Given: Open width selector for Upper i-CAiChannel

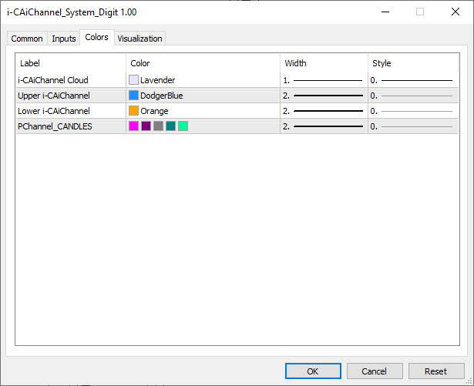Looking at the screenshot, I should coord(324,96).
